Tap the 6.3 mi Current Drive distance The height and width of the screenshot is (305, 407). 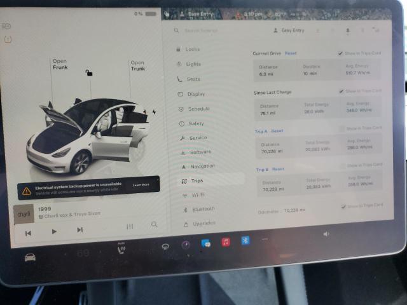click(266, 74)
